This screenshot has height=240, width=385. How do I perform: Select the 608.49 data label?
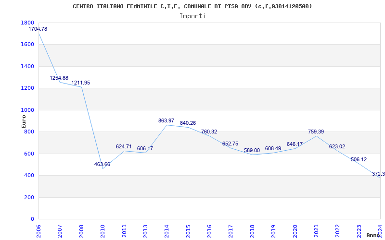tap(273, 149)
